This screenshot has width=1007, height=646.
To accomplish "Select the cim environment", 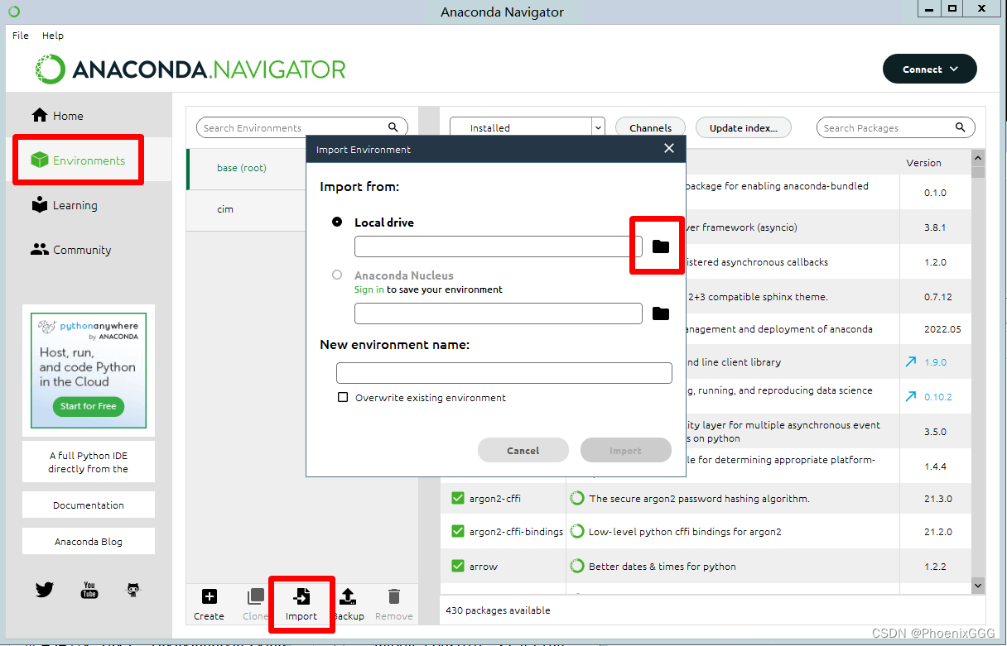I will click(246, 209).
